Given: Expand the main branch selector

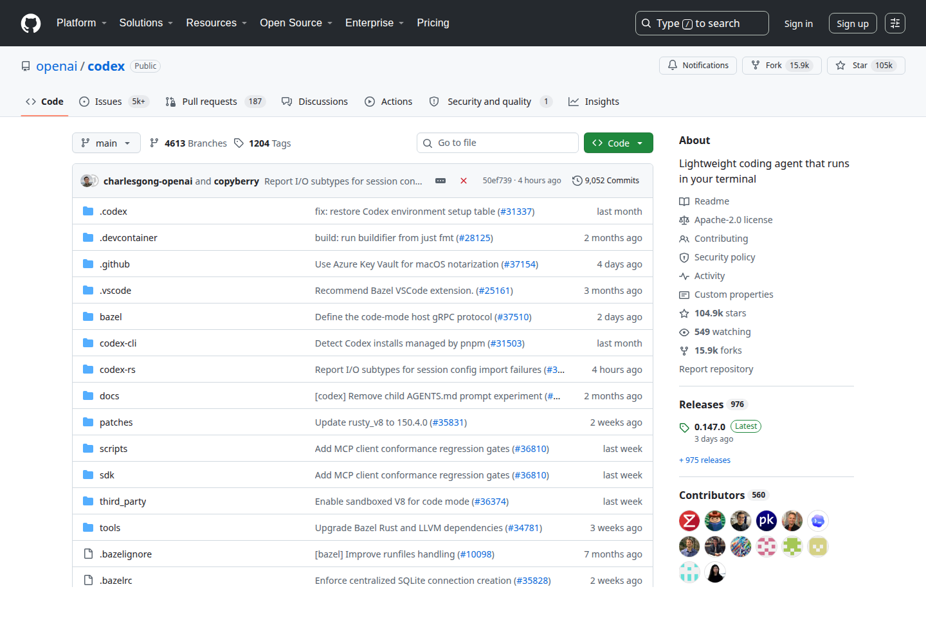Looking at the screenshot, I should pos(106,143).
